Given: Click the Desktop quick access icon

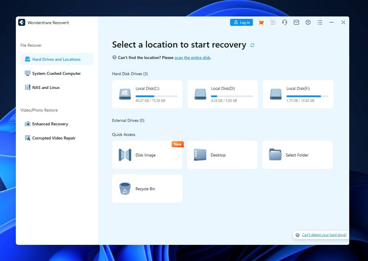Looking at the screenshot, I should (200, 155).
